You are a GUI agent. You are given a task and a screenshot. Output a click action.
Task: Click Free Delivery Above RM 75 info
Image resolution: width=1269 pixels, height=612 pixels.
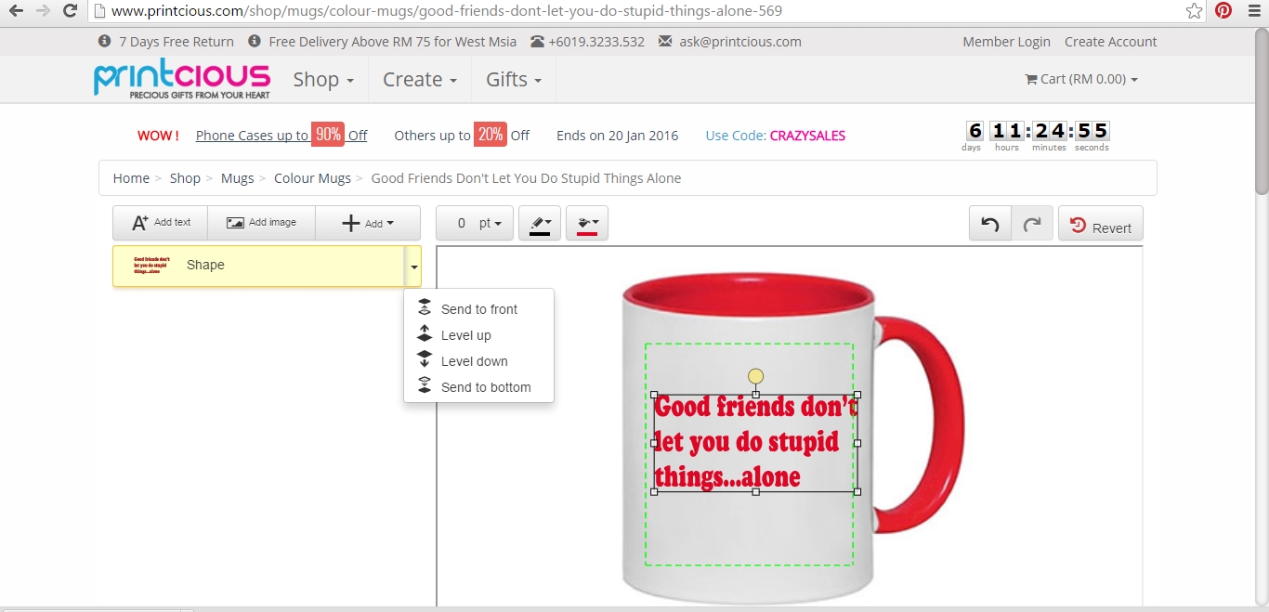pyautogui.click(x=392, y=42)
